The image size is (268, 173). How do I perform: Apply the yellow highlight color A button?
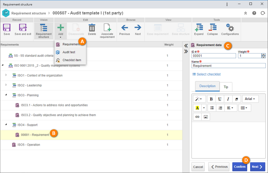(x=197, y=108)
